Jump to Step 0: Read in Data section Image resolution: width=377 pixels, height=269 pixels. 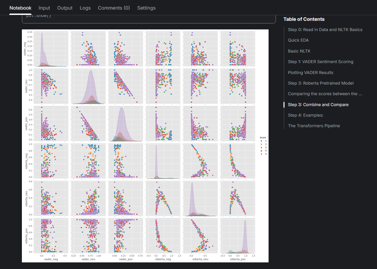click(x=325, y=30)
